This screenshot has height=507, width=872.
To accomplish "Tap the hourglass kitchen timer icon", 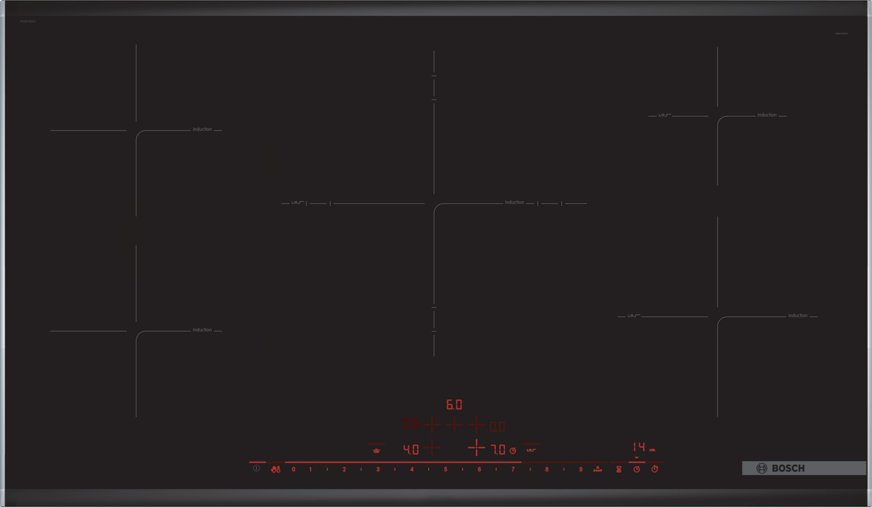I will pyautogui.click(x=619, y=469).
